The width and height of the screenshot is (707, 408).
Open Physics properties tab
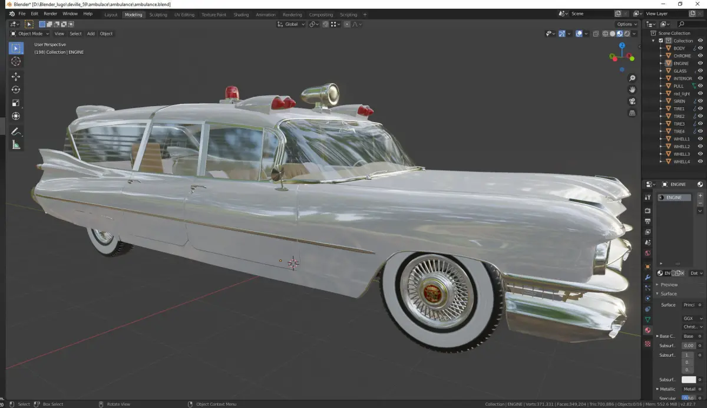coord(647,298)
